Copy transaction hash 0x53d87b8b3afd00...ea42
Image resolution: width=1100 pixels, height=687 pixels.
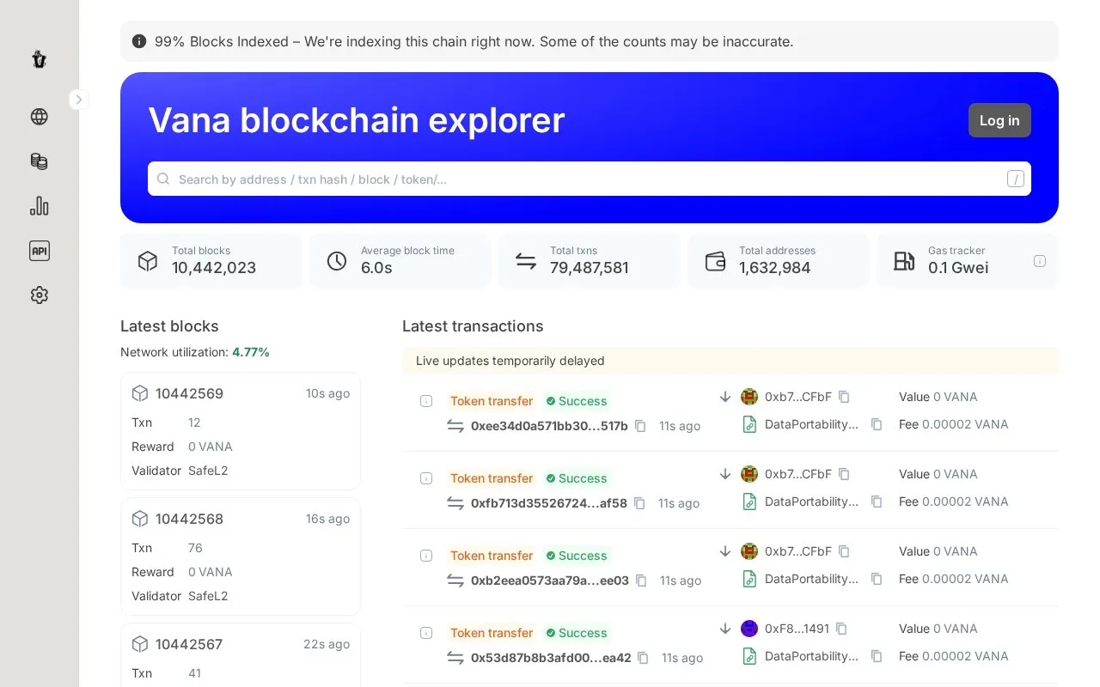[x=643, y=658]
